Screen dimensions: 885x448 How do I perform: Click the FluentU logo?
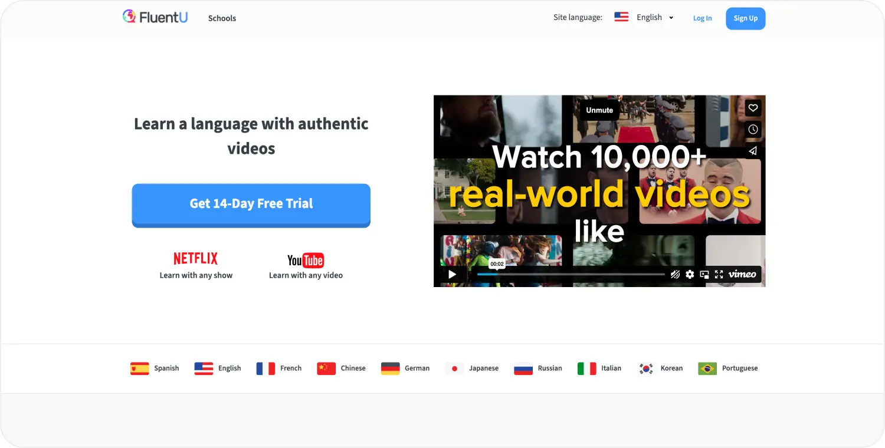click(155, 17)
